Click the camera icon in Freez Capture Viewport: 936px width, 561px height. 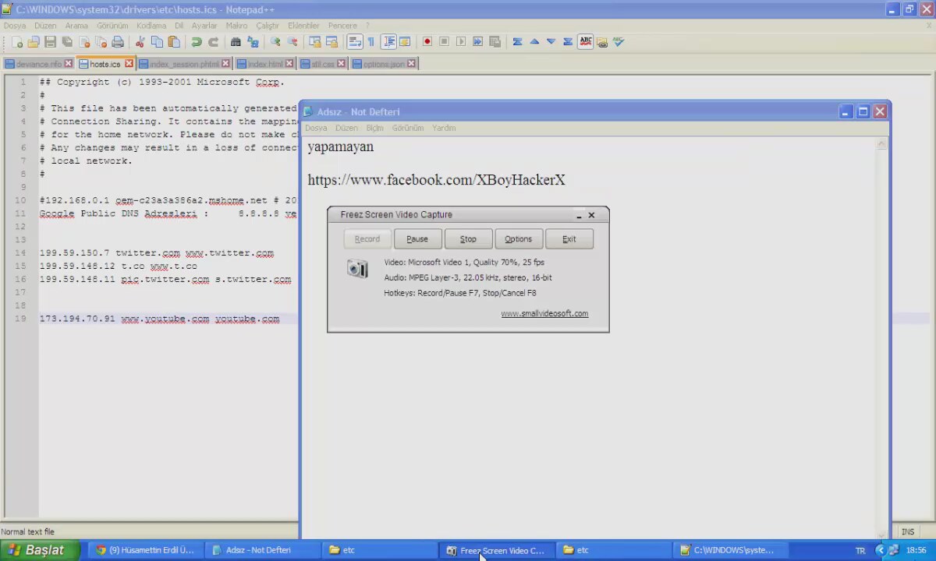[x=357, y=269]
